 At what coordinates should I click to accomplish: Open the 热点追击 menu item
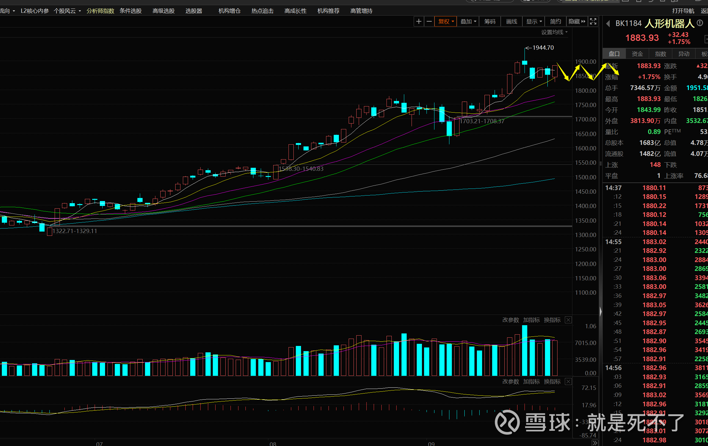pos(262,11)
